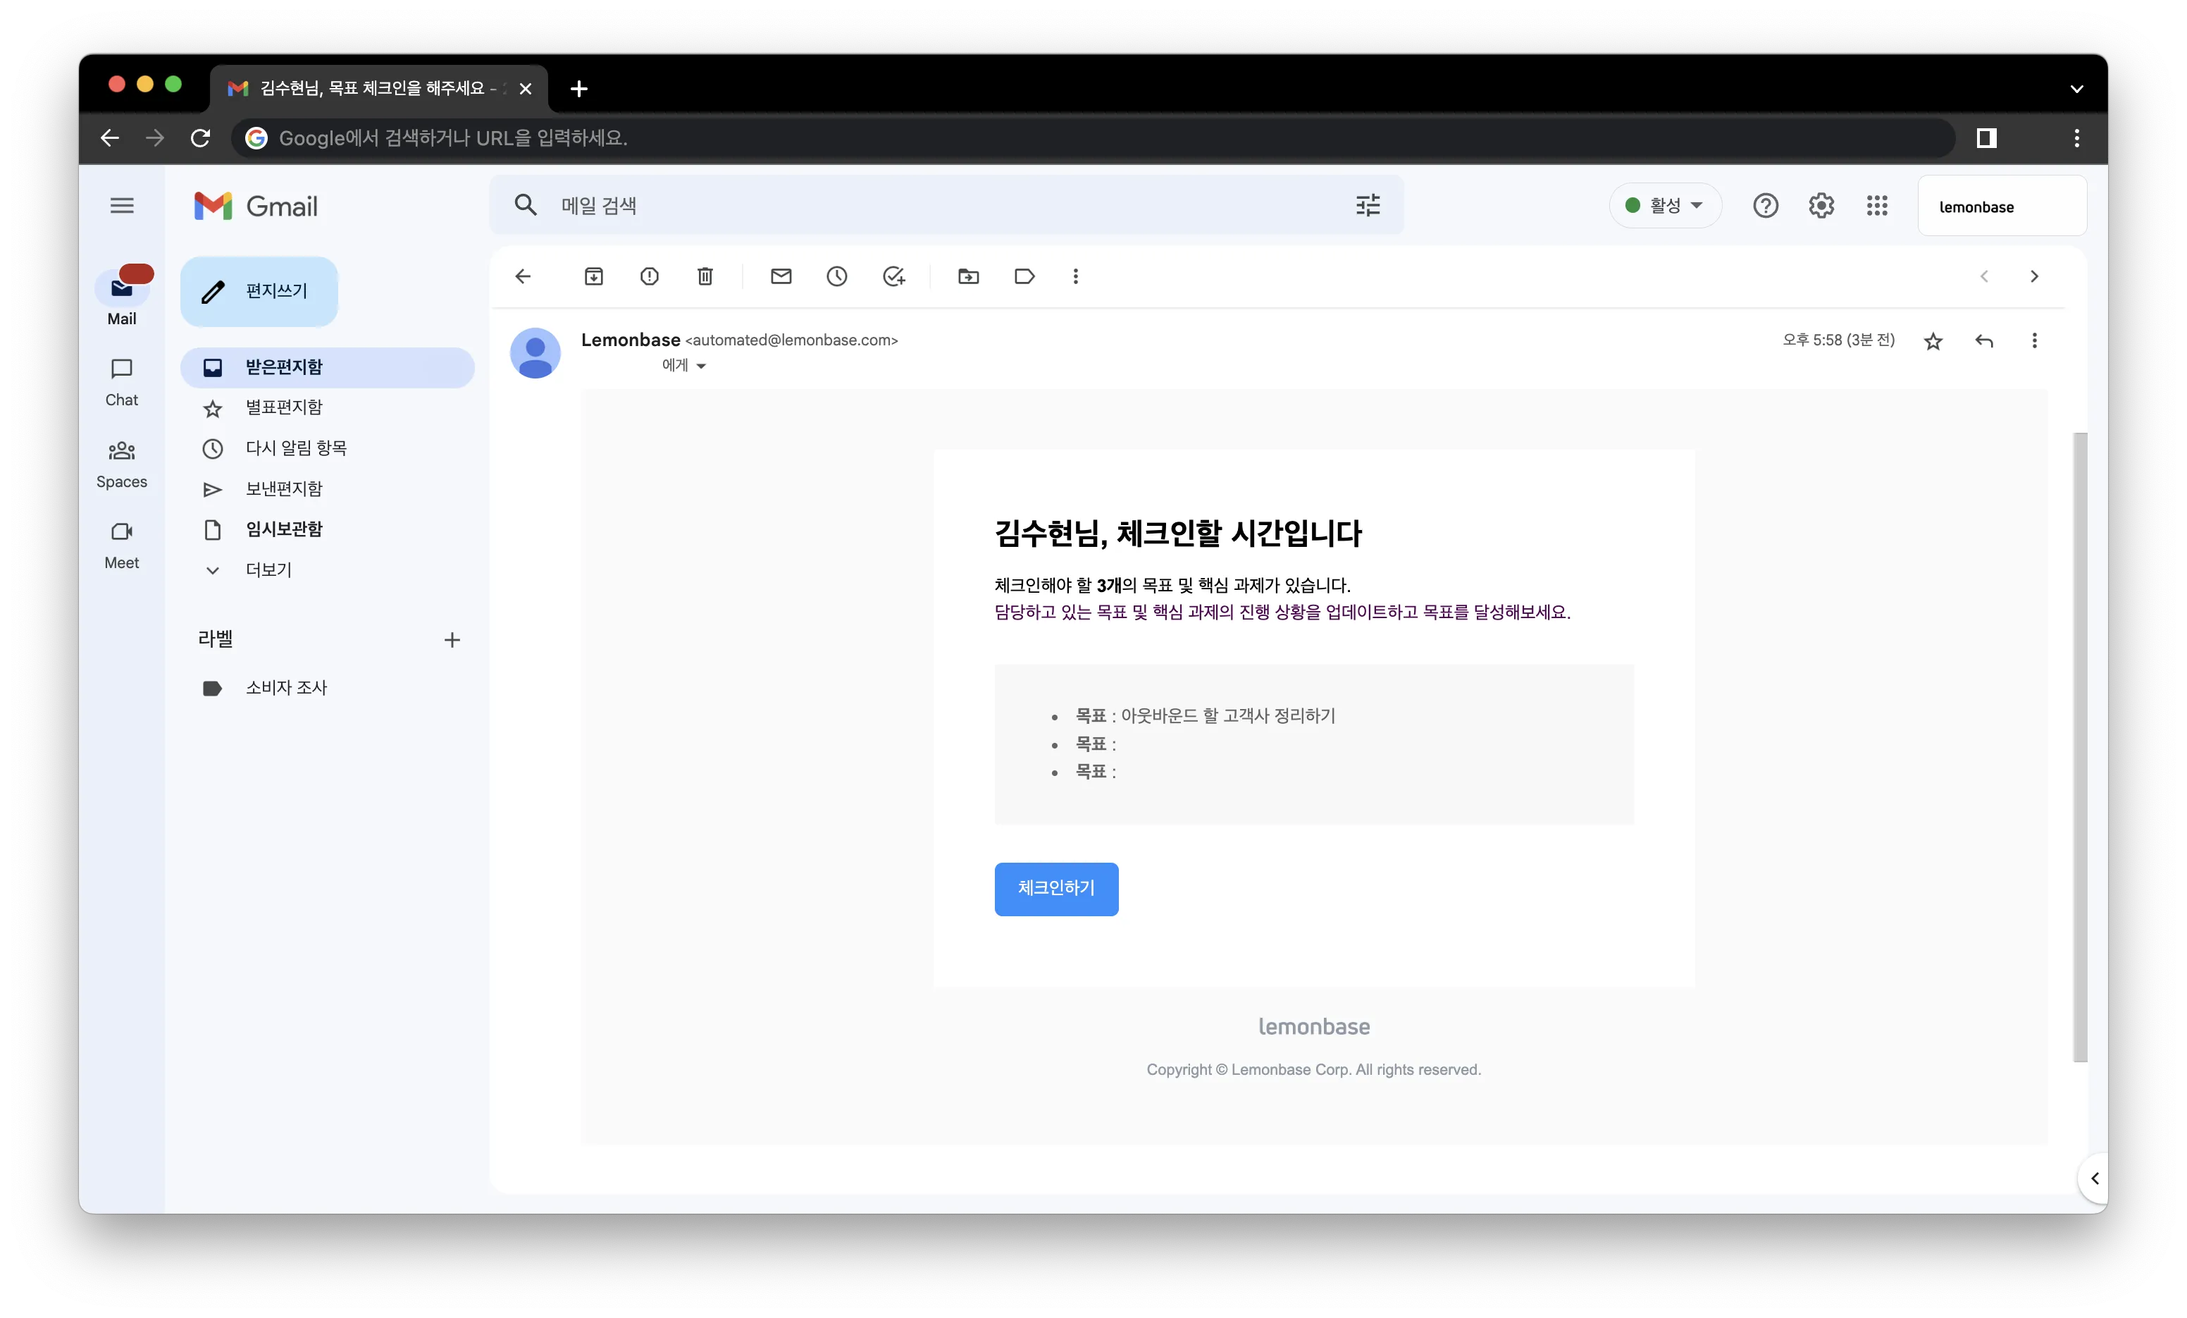Open the 보낸편지함 sent folder
The image size is (2187, 1318).
click(328, 489)
